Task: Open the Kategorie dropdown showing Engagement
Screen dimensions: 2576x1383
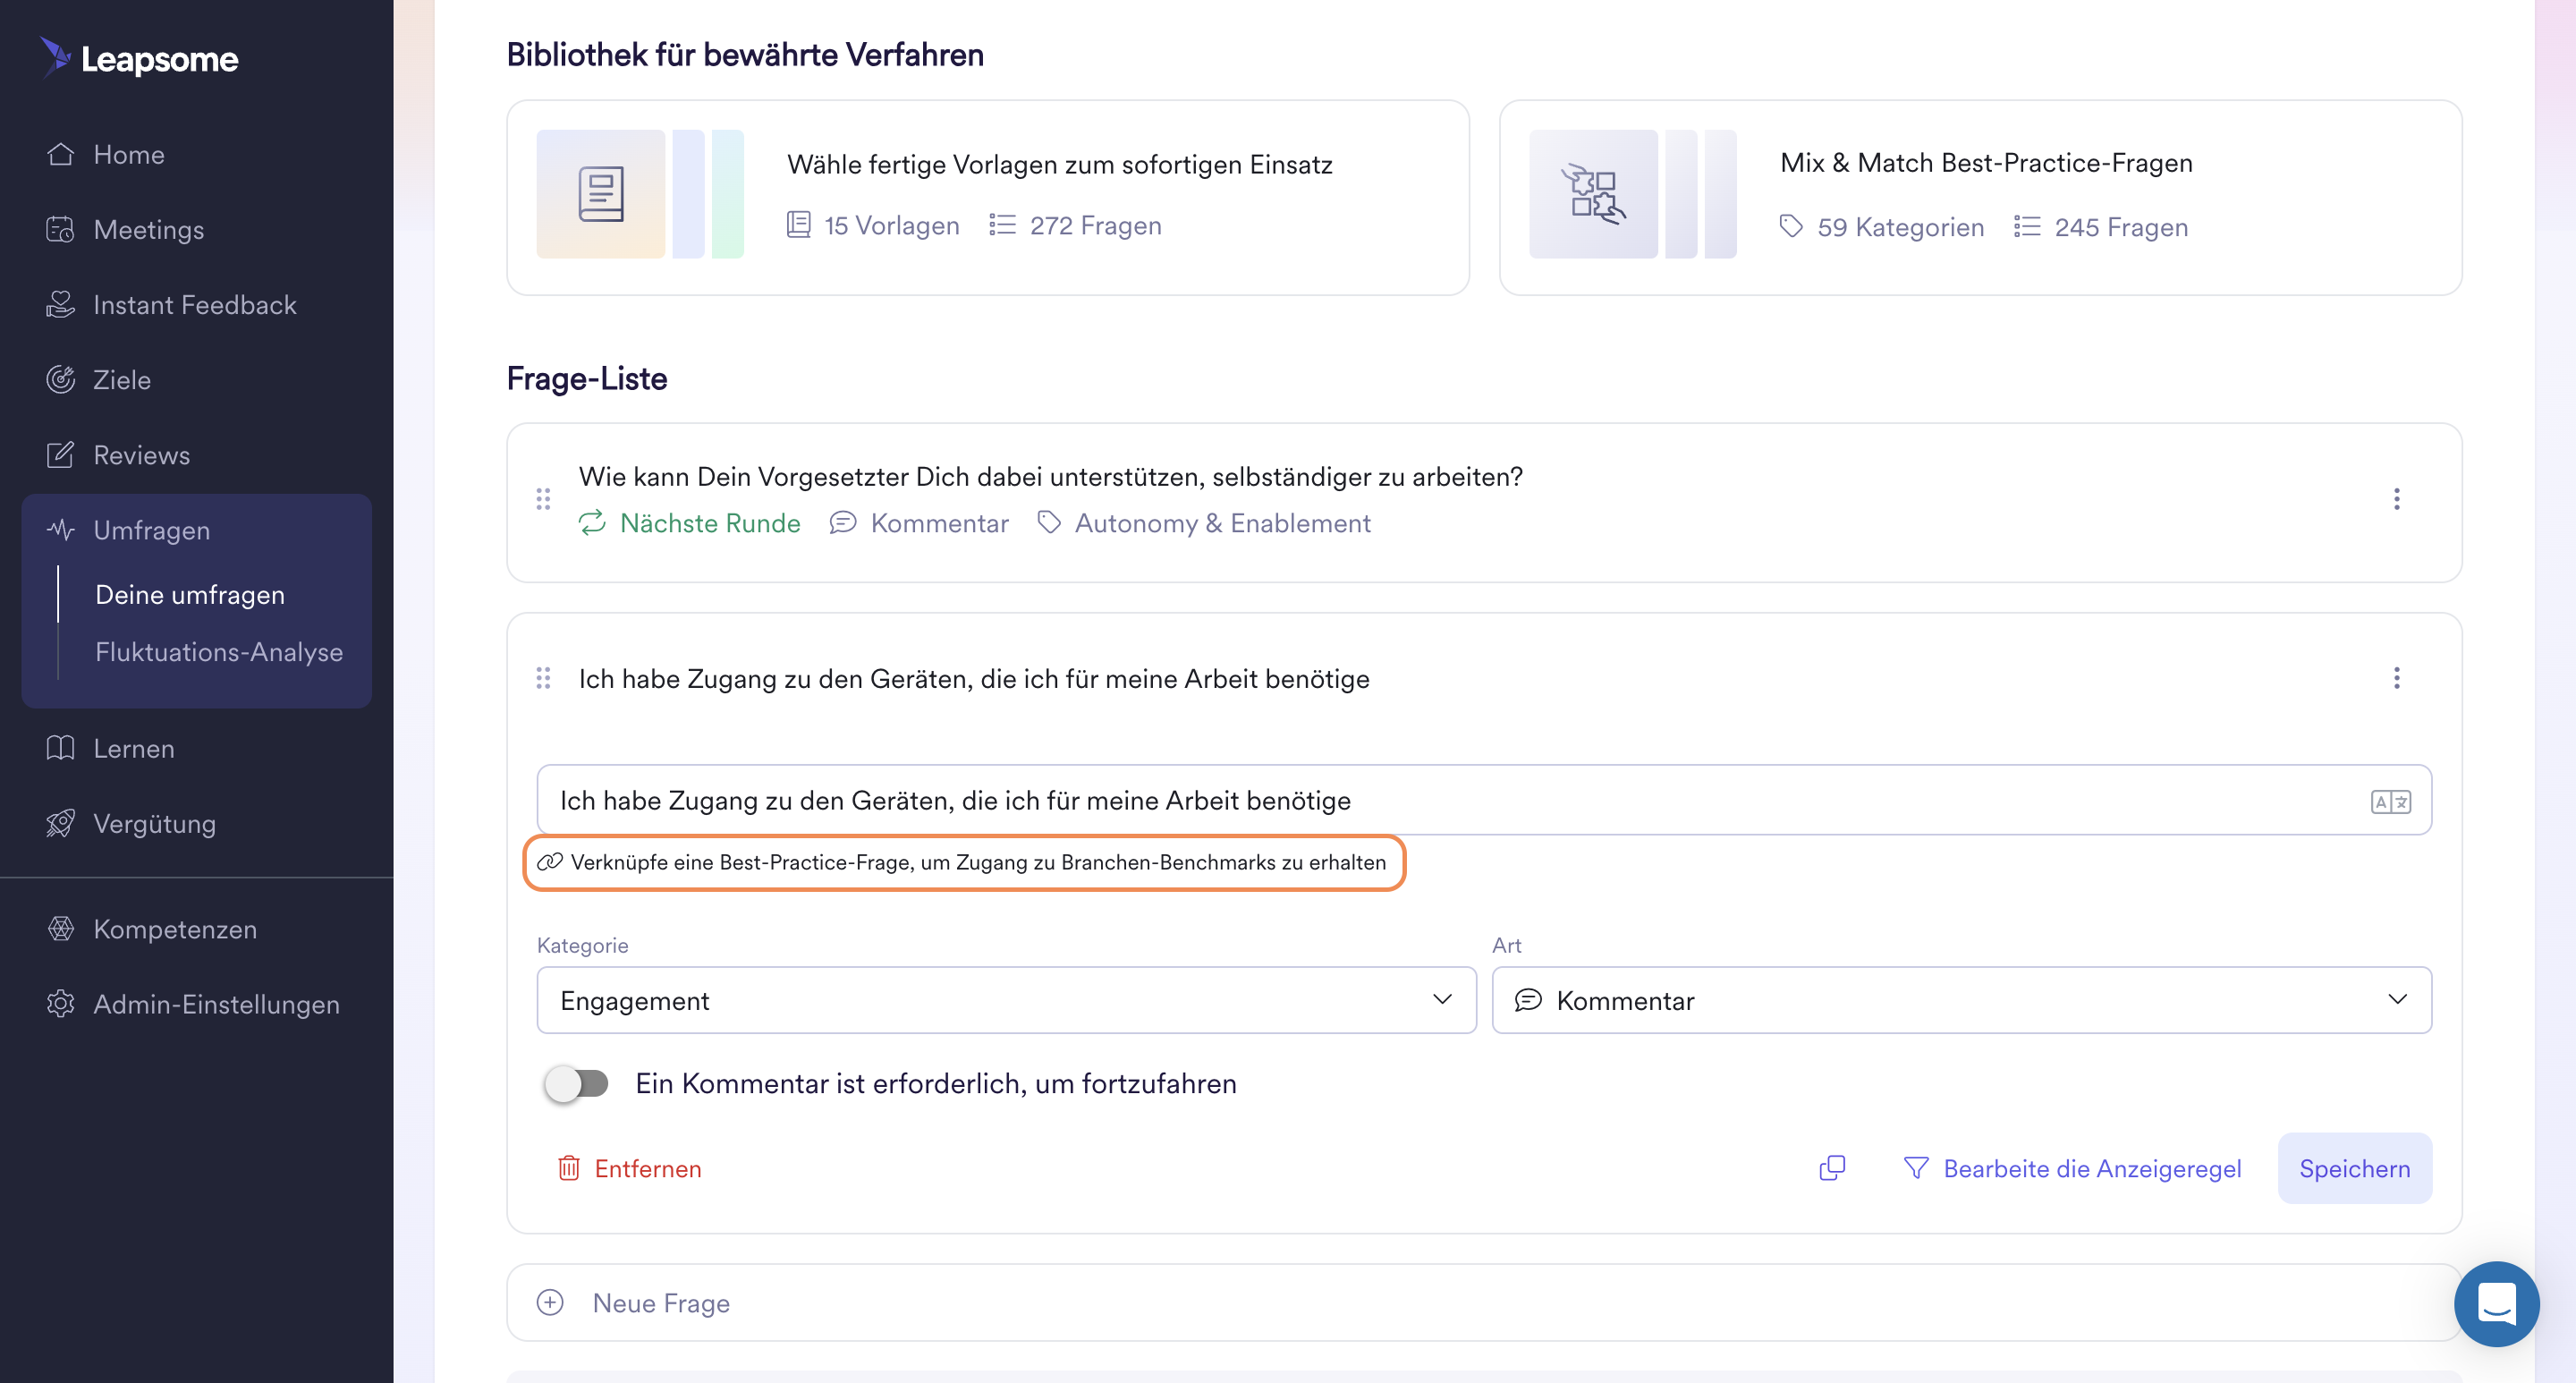Action: [1006, 1000]
